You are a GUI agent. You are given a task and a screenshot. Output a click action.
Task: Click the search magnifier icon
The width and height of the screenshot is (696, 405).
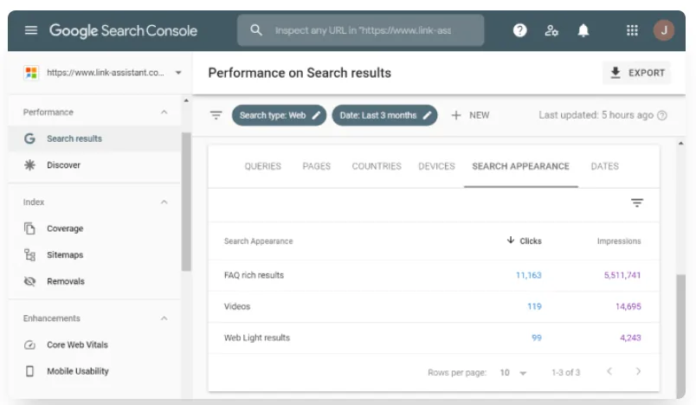click(256, 30)
